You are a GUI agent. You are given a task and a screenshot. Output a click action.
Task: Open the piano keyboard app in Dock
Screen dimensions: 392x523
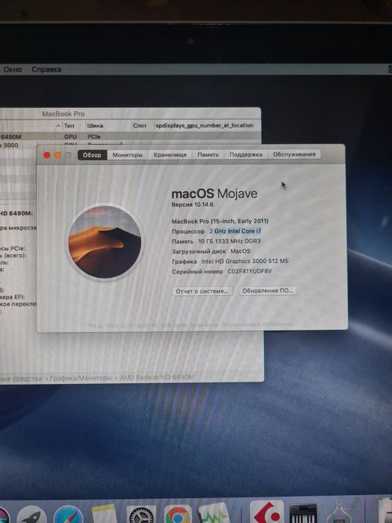click(303, 514)
